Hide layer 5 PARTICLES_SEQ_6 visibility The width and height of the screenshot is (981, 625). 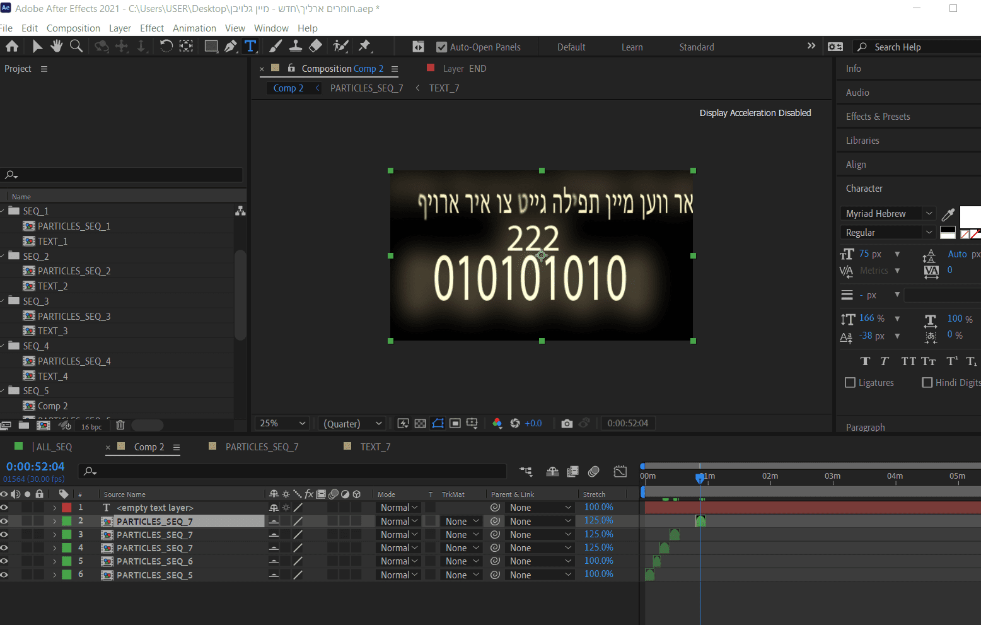(x=4, y=561)
